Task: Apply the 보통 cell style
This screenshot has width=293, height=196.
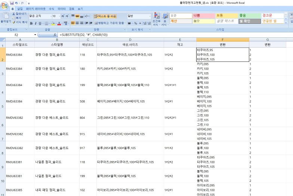Action: click(x=227, y=16)
